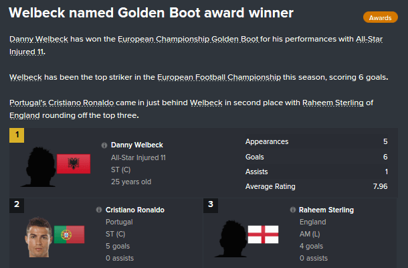
Task: Click info icon beside Cristiano Ronaldo name
Action: click(99, 210)
